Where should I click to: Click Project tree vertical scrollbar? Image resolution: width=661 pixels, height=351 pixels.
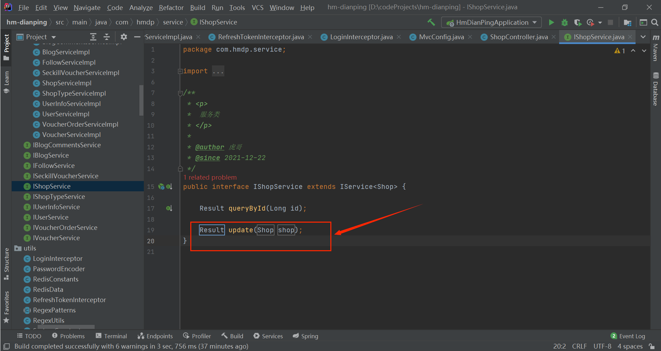tap(141, 100)
